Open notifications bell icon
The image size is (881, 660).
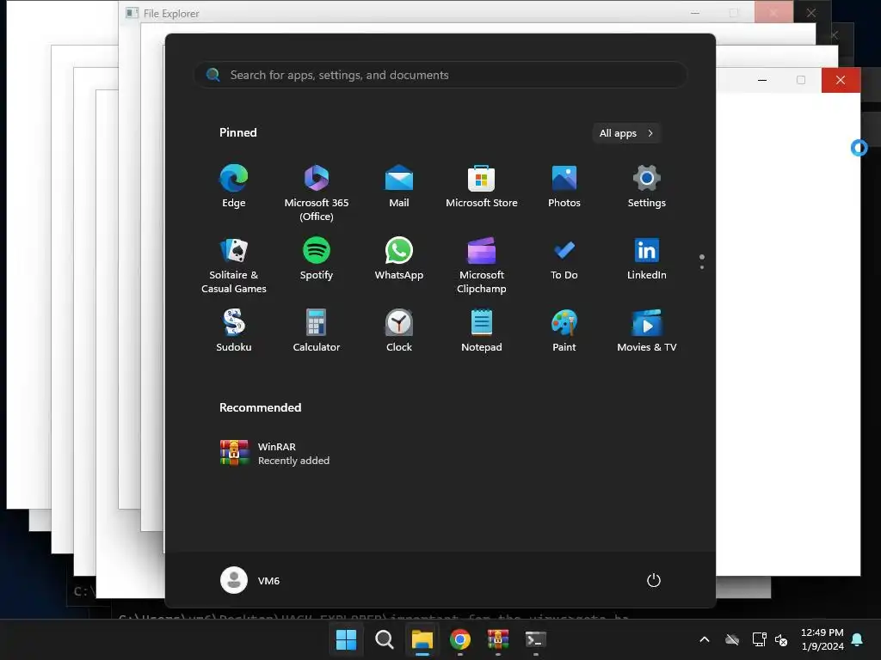[858, 639]
